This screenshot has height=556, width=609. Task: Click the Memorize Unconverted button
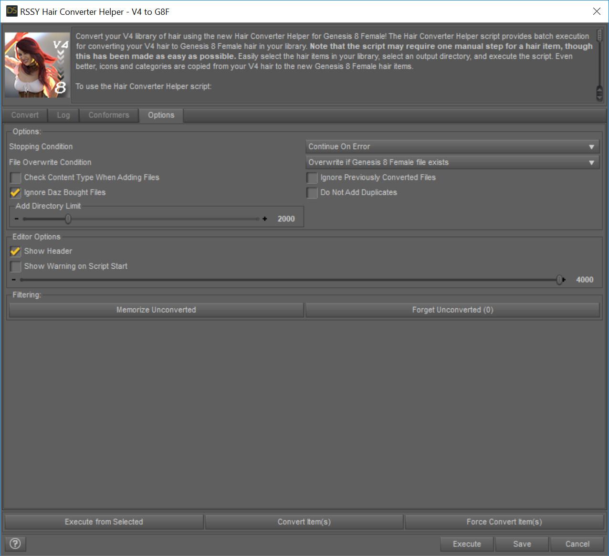pos(157,310)
